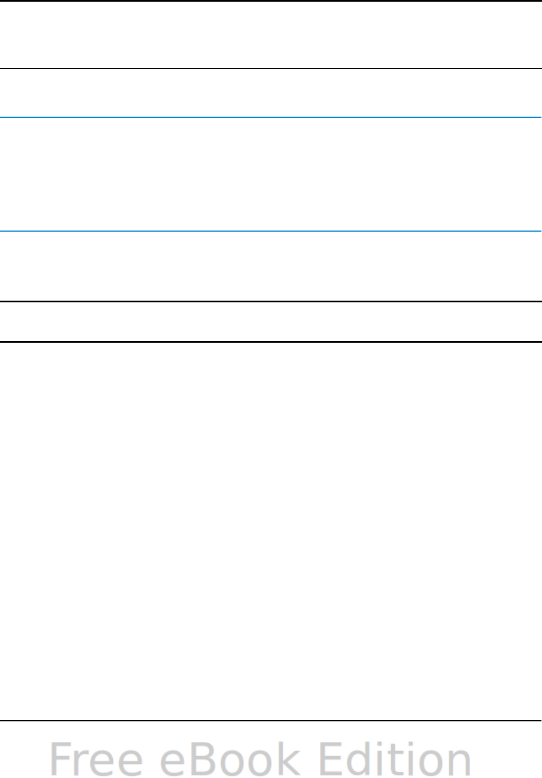Click the capital F in Free eBook Edition
Image resolution: width=542 pixels, height=778 pixels.
pos(61,759)
